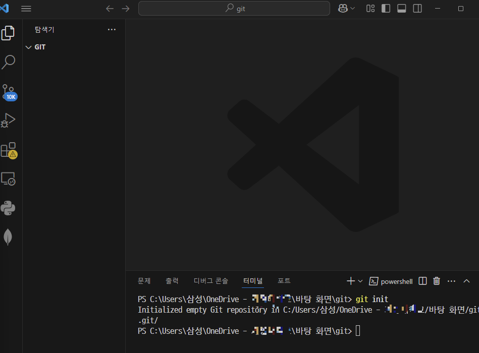Customize layout from title bar icon

coord(370,9)
